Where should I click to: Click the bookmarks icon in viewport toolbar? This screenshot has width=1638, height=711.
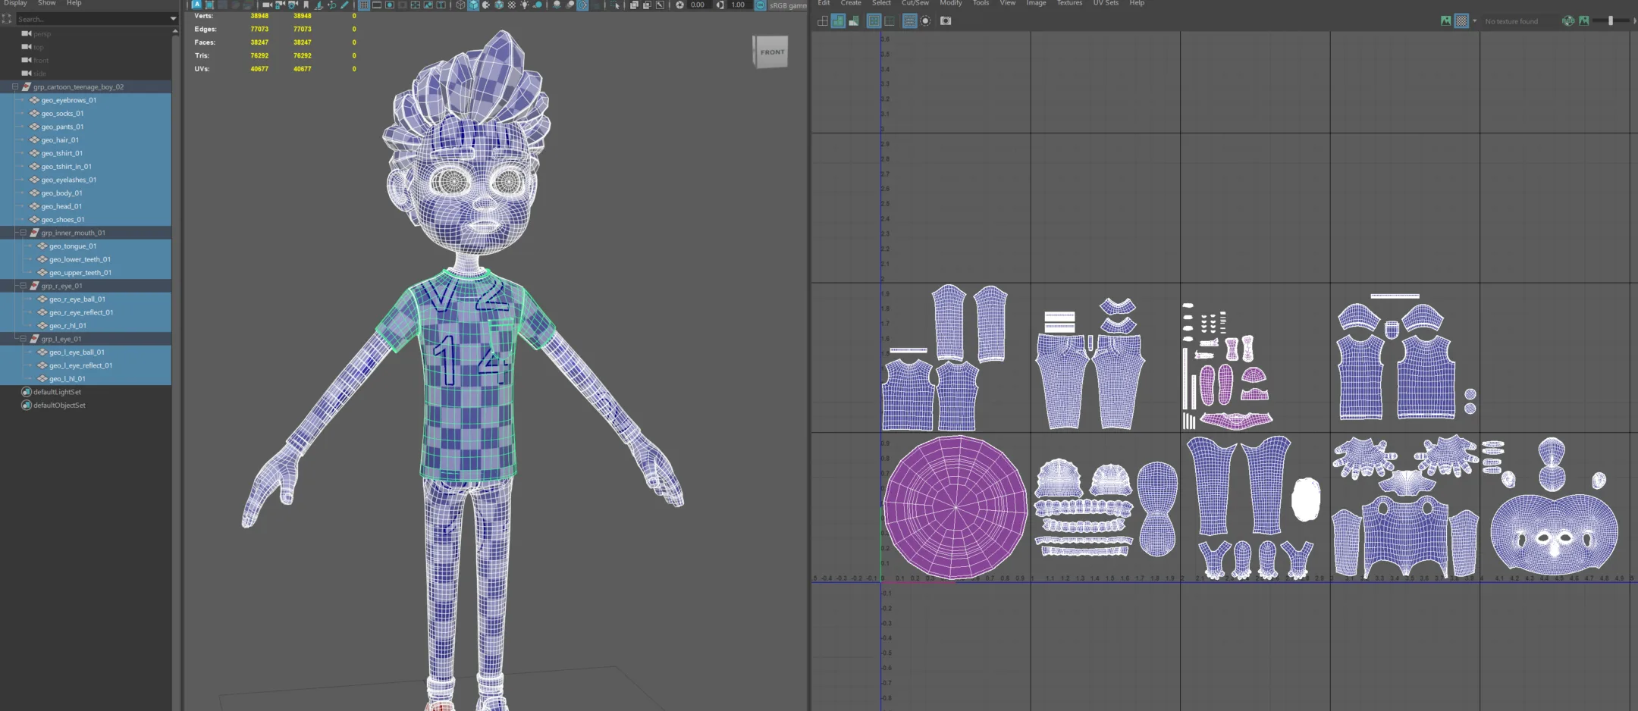pyautogui.click(x=306, y=5)
